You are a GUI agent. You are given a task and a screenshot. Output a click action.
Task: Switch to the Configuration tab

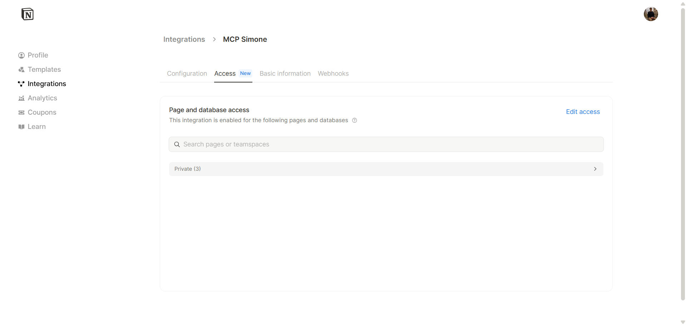tap(187, 74)
